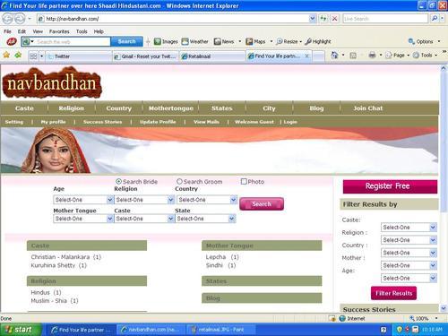Click the Add to Favorites icon
Screen dimensions: 448x336
(x=18, y=55)
